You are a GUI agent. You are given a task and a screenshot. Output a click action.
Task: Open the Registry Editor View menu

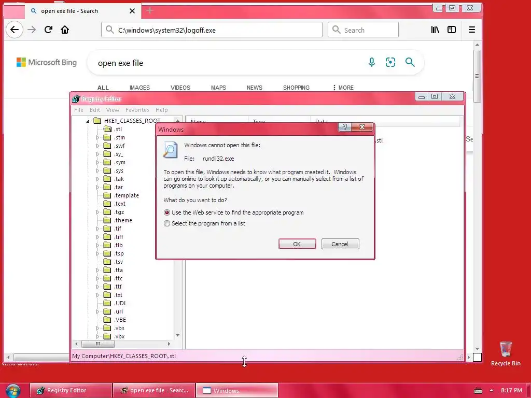coord(113,110)
